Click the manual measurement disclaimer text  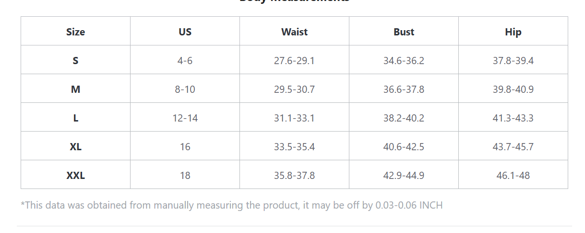click(x=231, y=205)
